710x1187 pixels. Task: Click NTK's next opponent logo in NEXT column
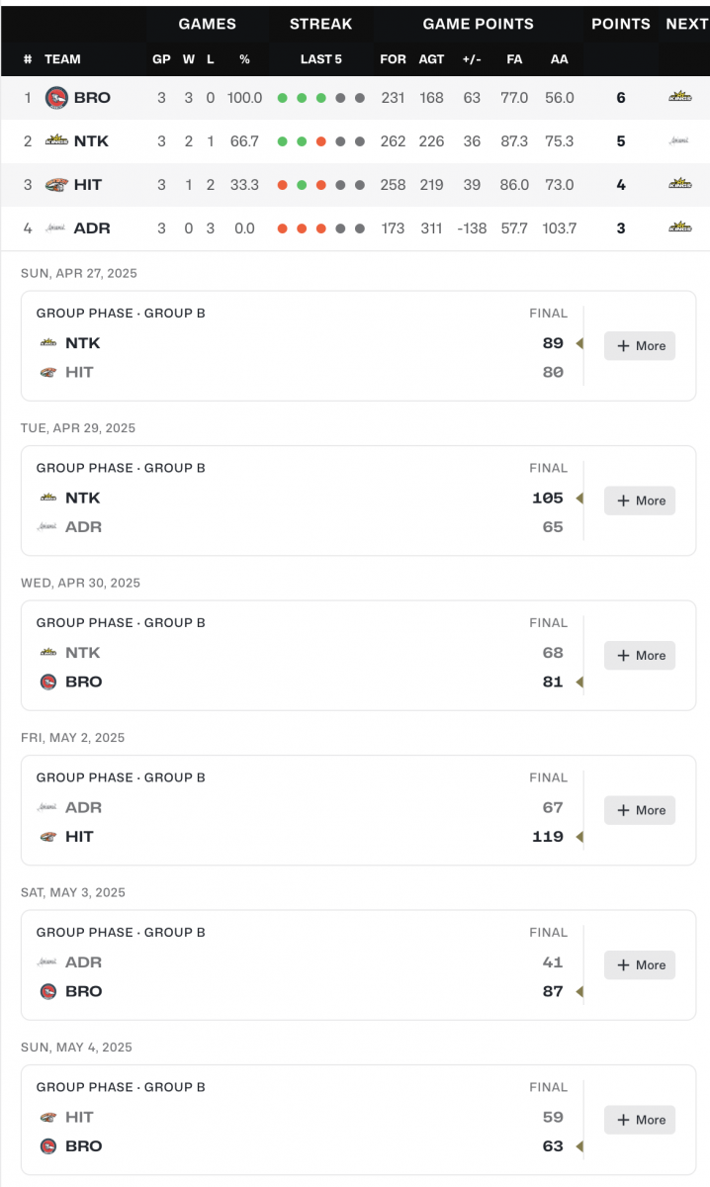(x=679, y=140)
